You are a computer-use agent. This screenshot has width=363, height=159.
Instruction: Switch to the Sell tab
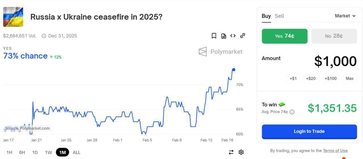coord(279,16)
